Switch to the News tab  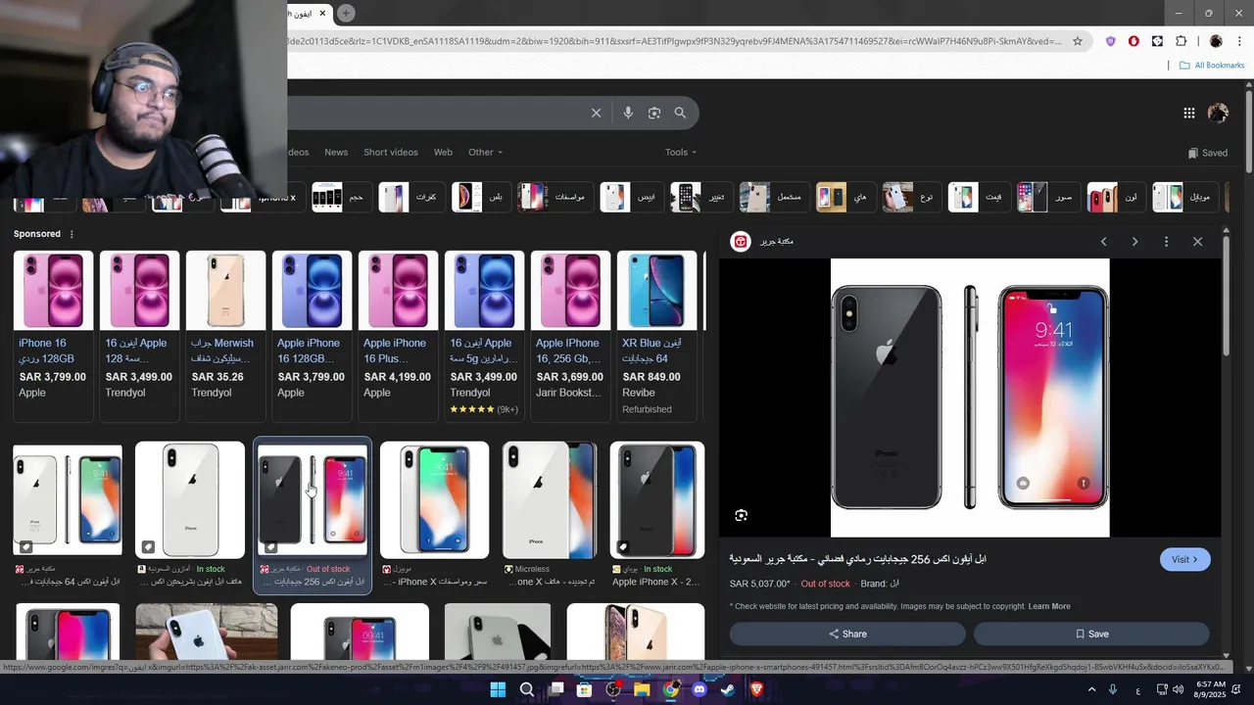336,152
